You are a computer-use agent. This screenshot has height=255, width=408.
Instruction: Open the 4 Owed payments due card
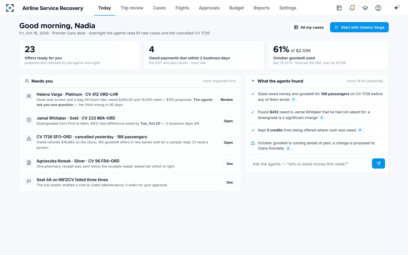tap(204, 55)
